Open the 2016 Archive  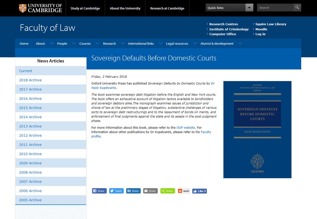(x=51, y=98)
